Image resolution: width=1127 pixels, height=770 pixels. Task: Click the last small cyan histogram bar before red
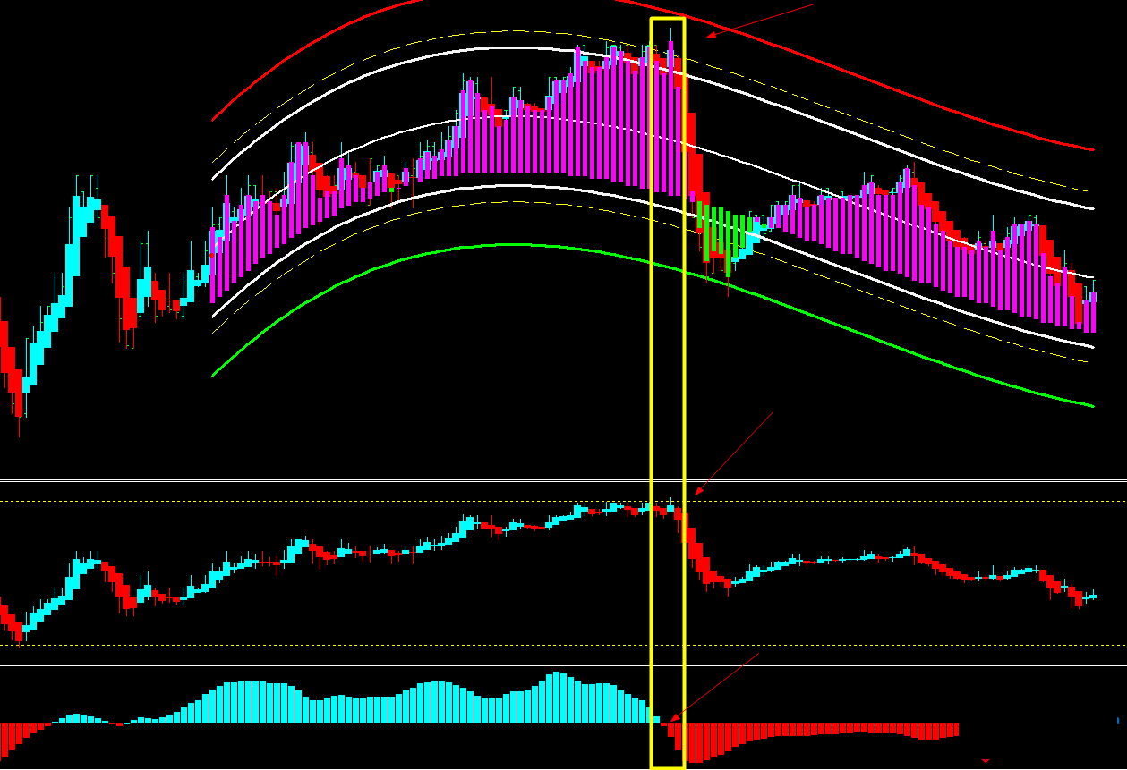point(656,719)
